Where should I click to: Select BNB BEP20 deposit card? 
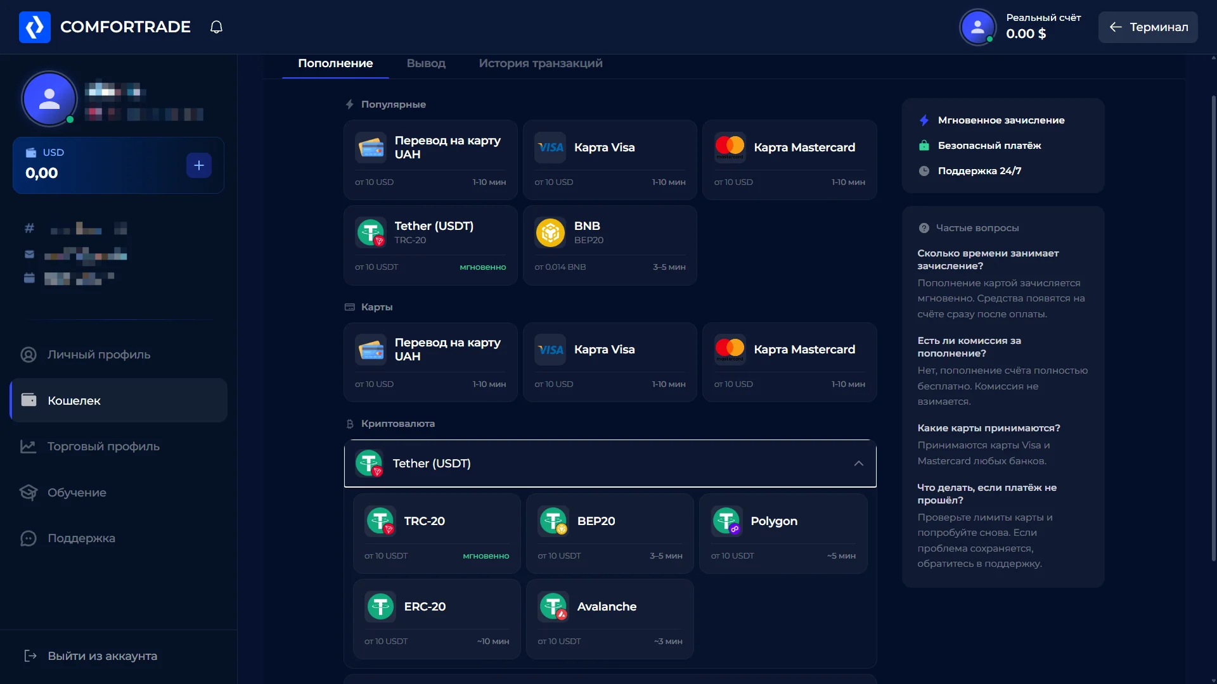click(x=610, y=245)
